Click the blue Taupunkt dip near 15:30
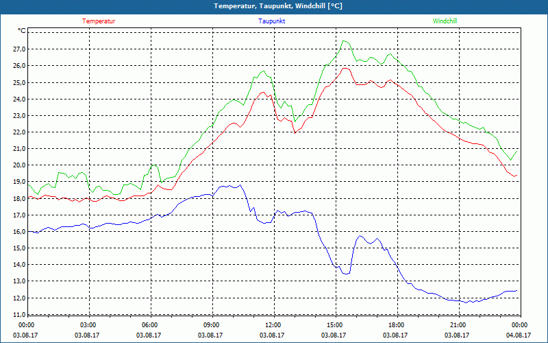 click(346, 274)
